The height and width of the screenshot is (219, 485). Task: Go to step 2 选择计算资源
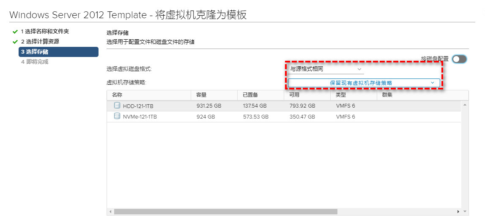[40, 42]
